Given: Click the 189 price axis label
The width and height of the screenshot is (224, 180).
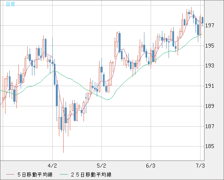Looking at the screenshot, I should (x=210, y=106).
